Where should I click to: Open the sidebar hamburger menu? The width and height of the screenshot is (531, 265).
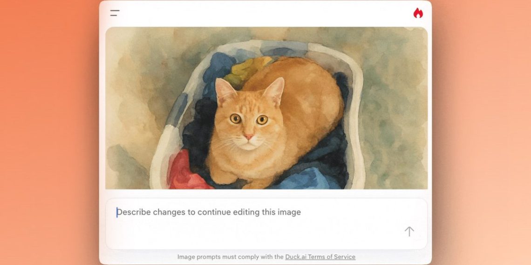(x=115, y=13)
